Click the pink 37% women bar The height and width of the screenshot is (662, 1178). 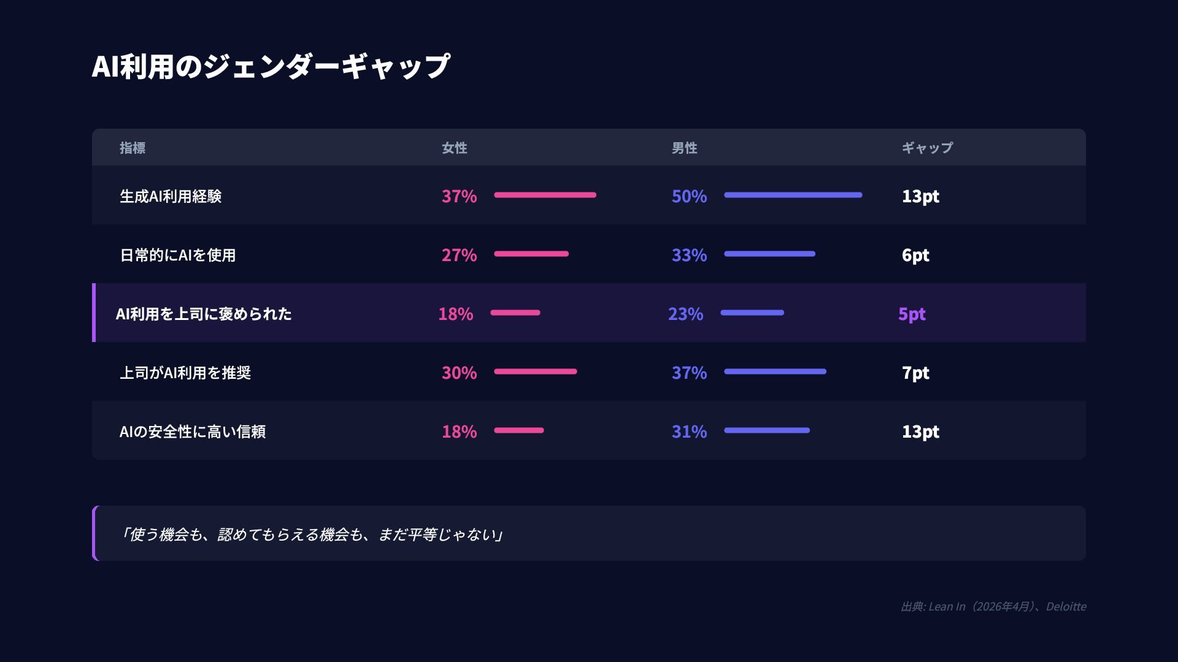click(545, 195)
